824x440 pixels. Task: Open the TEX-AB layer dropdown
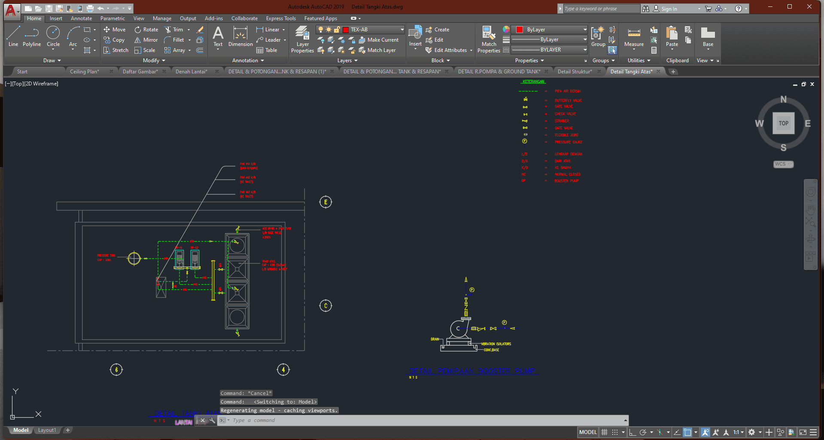402,30
